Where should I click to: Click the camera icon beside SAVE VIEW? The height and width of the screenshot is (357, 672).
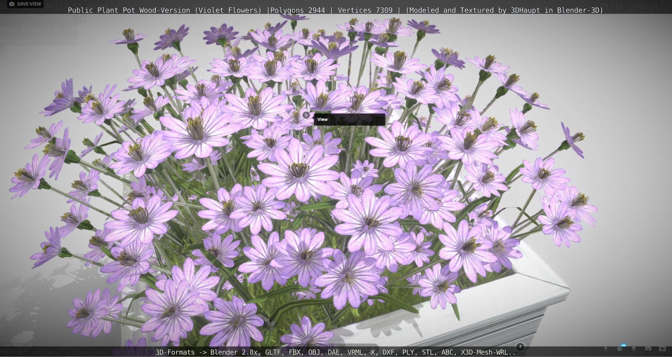[x=12, y=4]
